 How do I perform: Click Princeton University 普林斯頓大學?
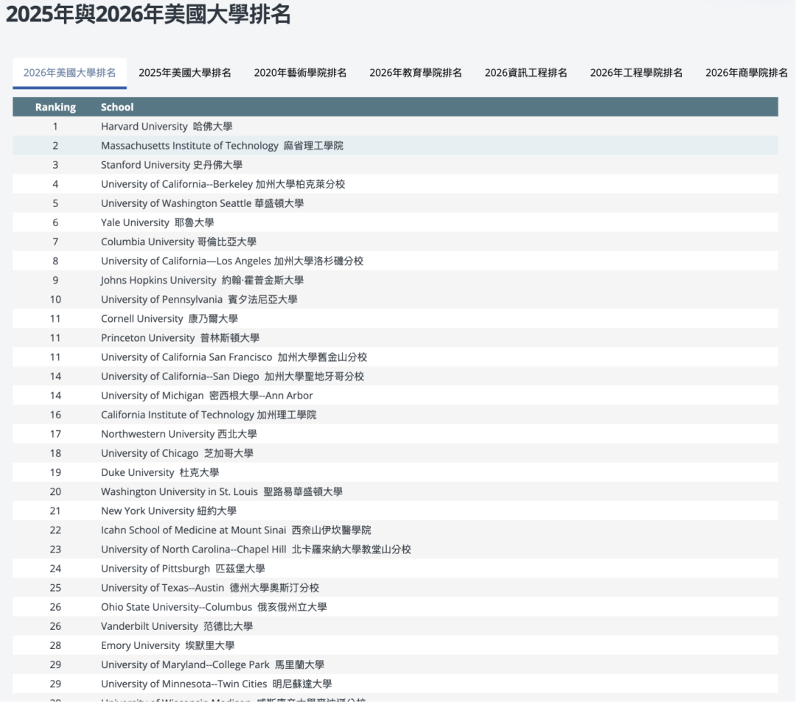(x=181, y=338)
